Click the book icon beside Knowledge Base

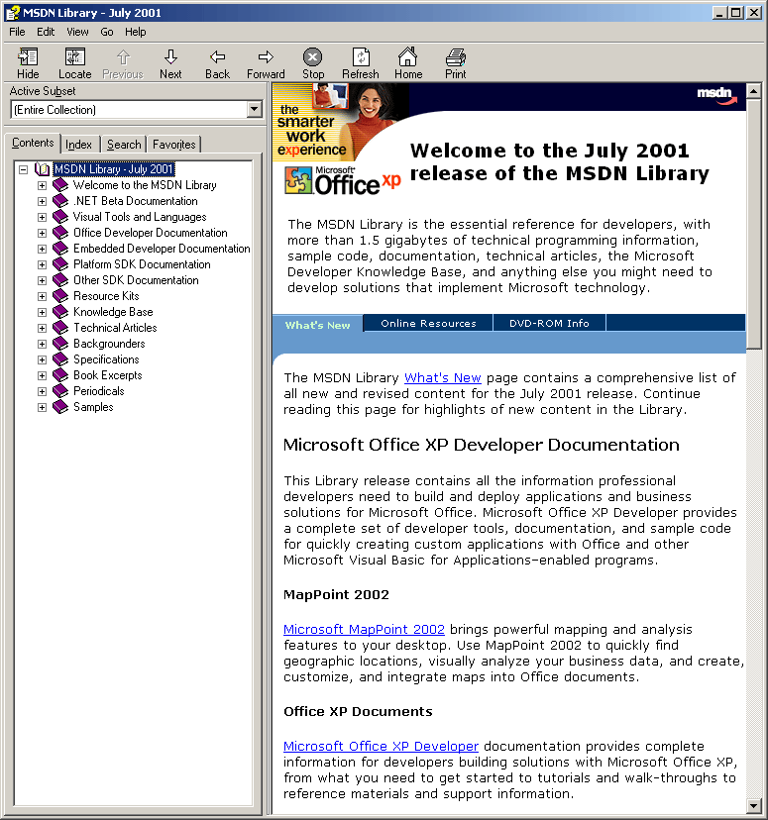coord(60,312)
